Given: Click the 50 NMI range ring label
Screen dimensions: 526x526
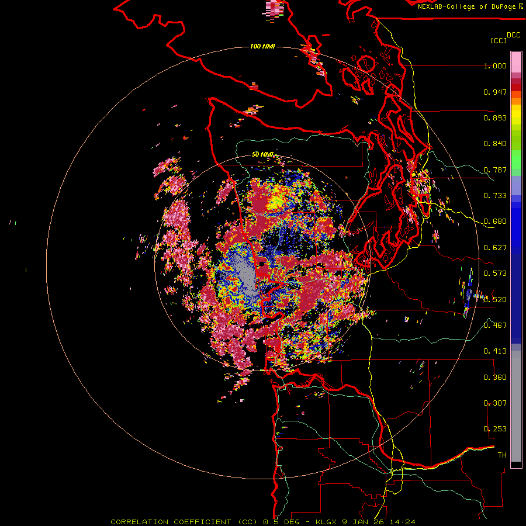Looking at the screenshot, I should [262, 155].
